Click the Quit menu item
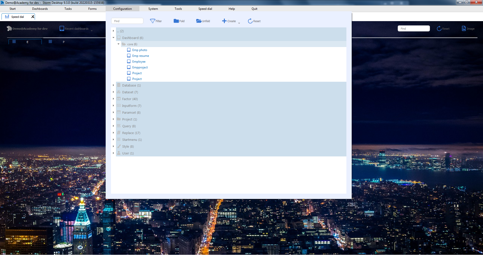 click(x=254, y=9)
